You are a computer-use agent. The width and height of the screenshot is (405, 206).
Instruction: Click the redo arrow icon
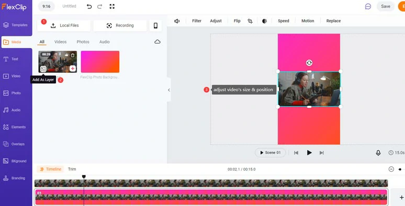(100, 6)
